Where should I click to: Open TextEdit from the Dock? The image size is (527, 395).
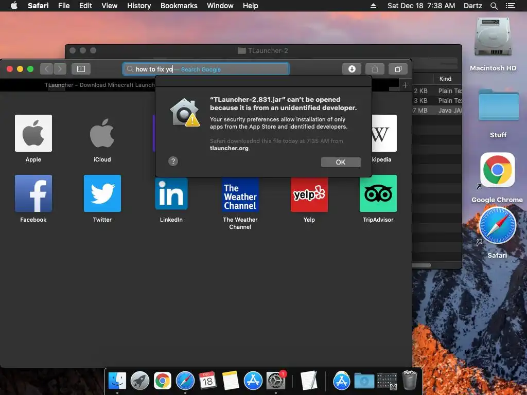(309, 381)
